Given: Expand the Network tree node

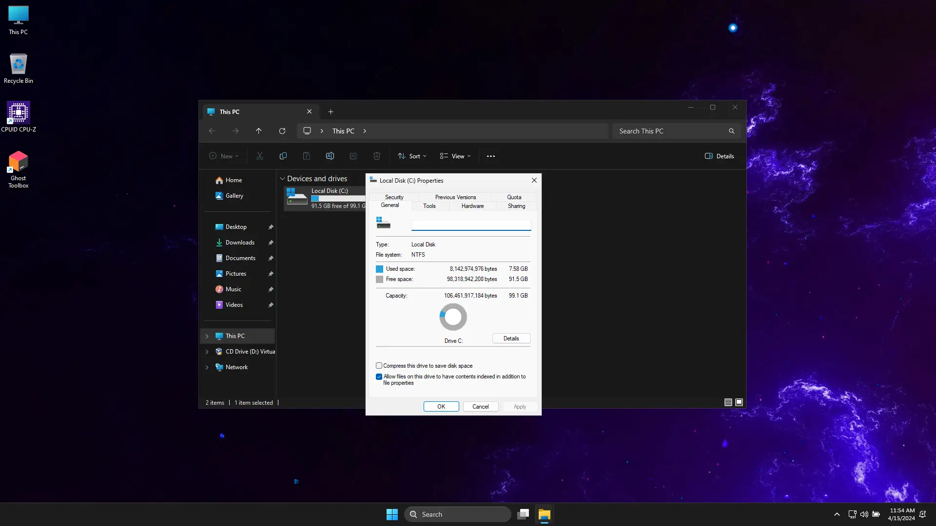Looking at the screenshot, I should pos(207,367).
